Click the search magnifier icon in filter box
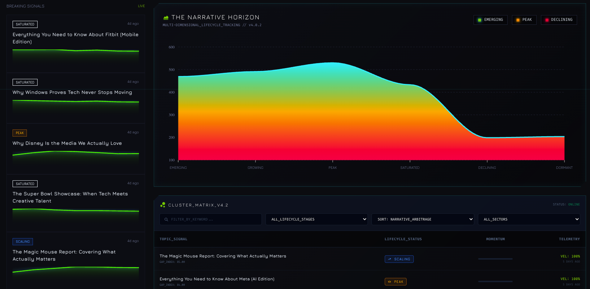 pyautogui.click(x=166, y=219)
